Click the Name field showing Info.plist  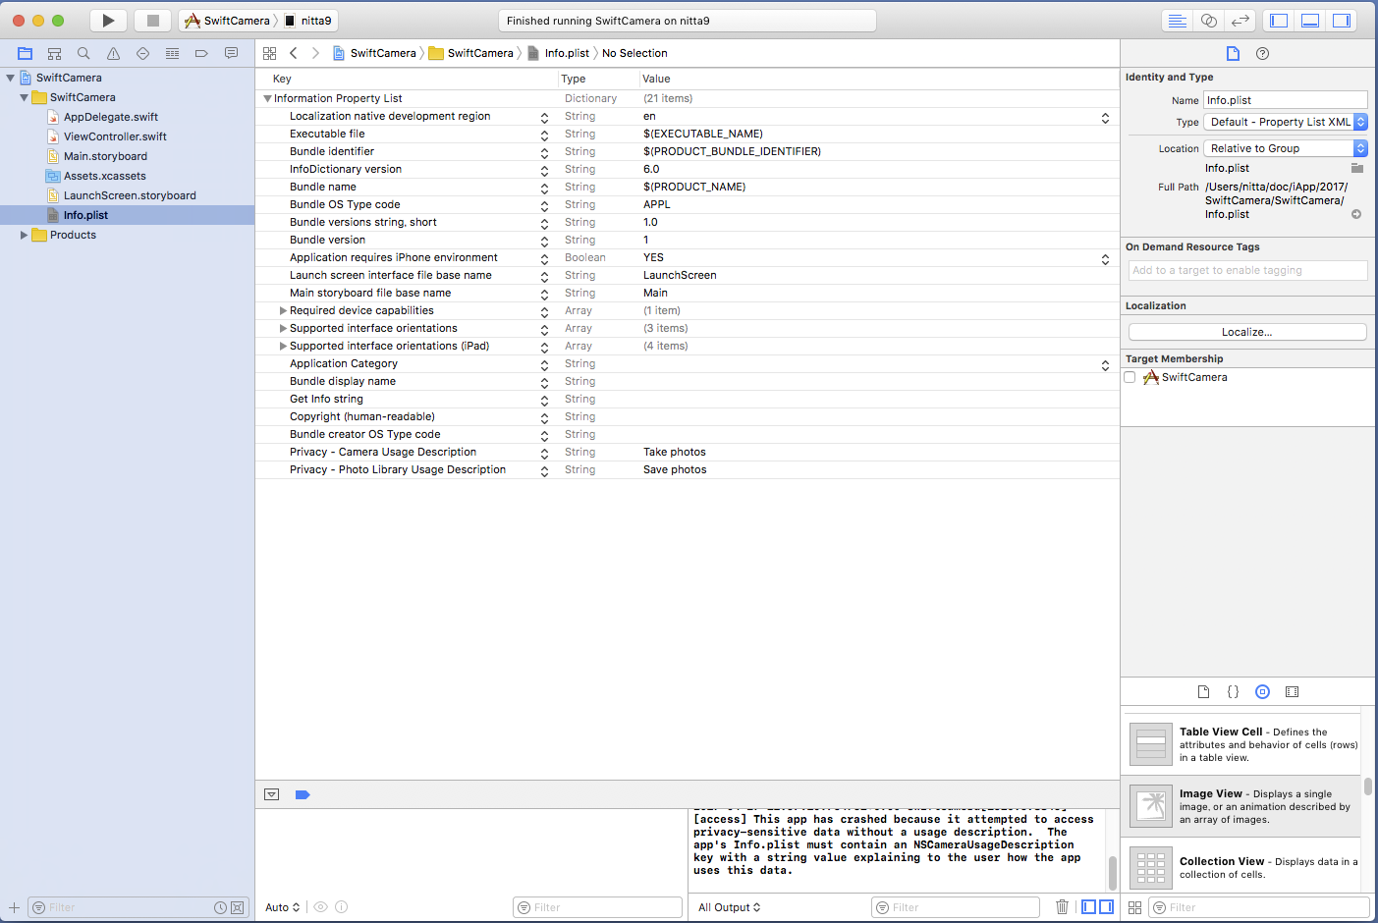[1285, 100]
